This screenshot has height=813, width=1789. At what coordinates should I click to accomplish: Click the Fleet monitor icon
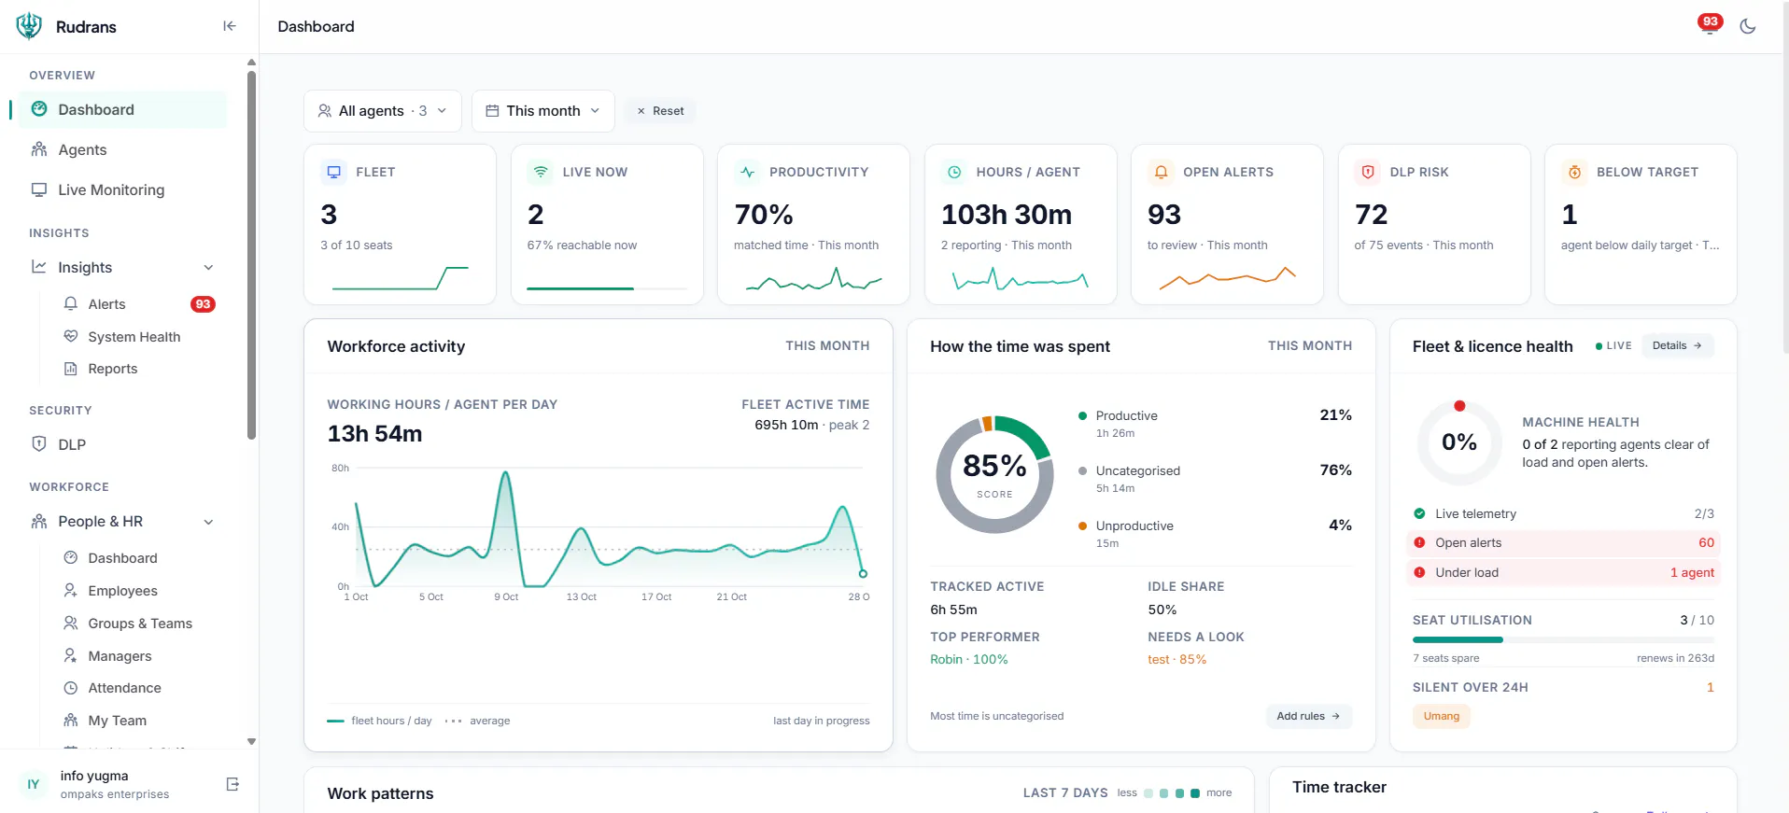pos(333,172)
